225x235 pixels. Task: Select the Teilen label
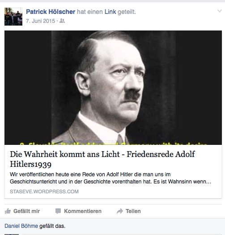coord(133,211)
